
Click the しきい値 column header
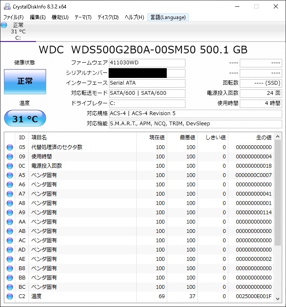pyautogui.click(x=213, y=138)
